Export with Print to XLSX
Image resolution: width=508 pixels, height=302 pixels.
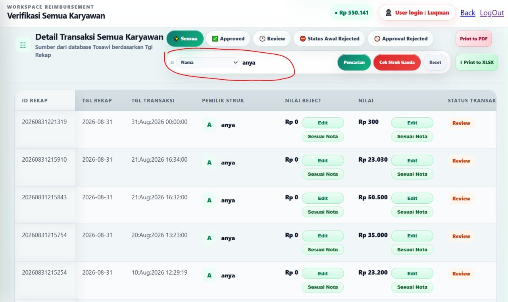[477, 62]
